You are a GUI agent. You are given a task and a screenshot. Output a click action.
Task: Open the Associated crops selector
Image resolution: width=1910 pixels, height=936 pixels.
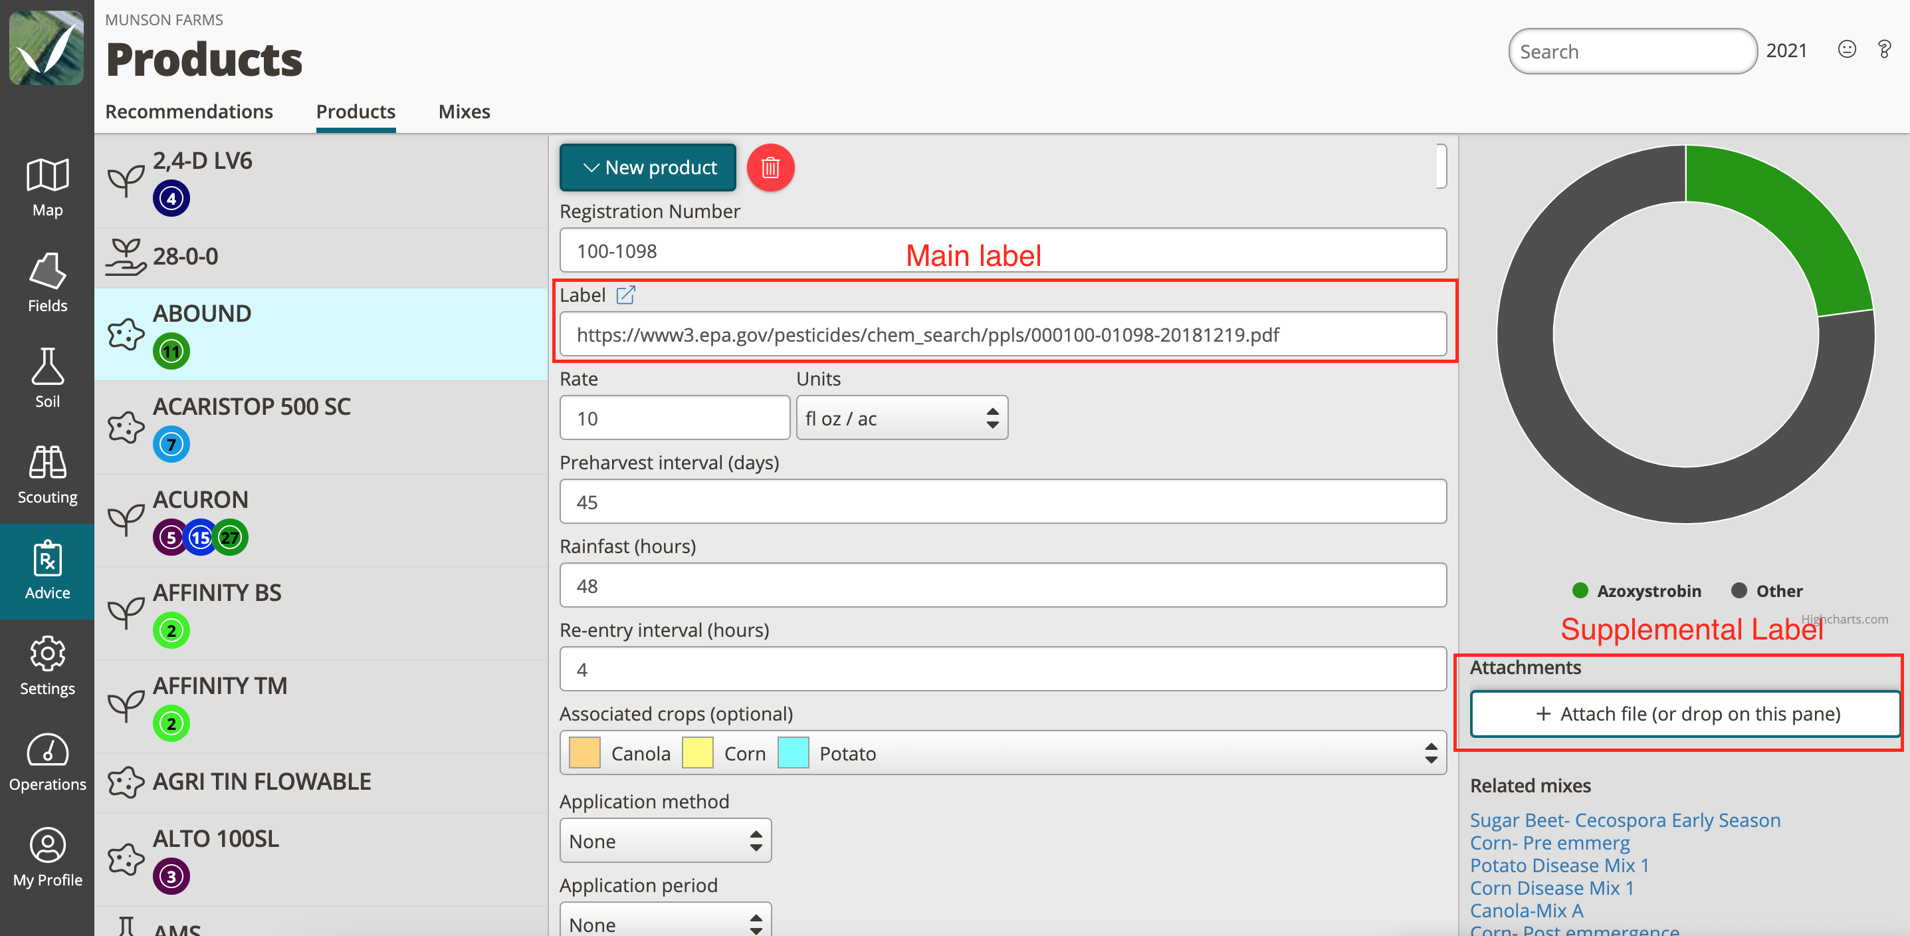(x=1002, y=754)
